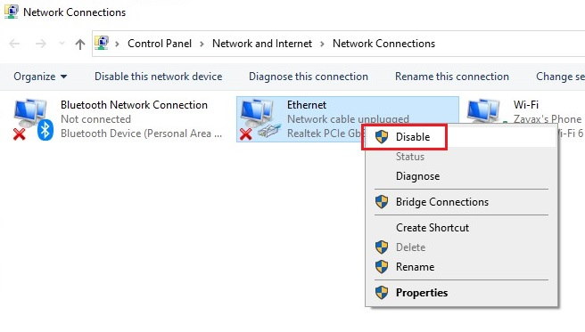Click the Network Connections window title icon

pyautogui.click(x=12, y=12)
